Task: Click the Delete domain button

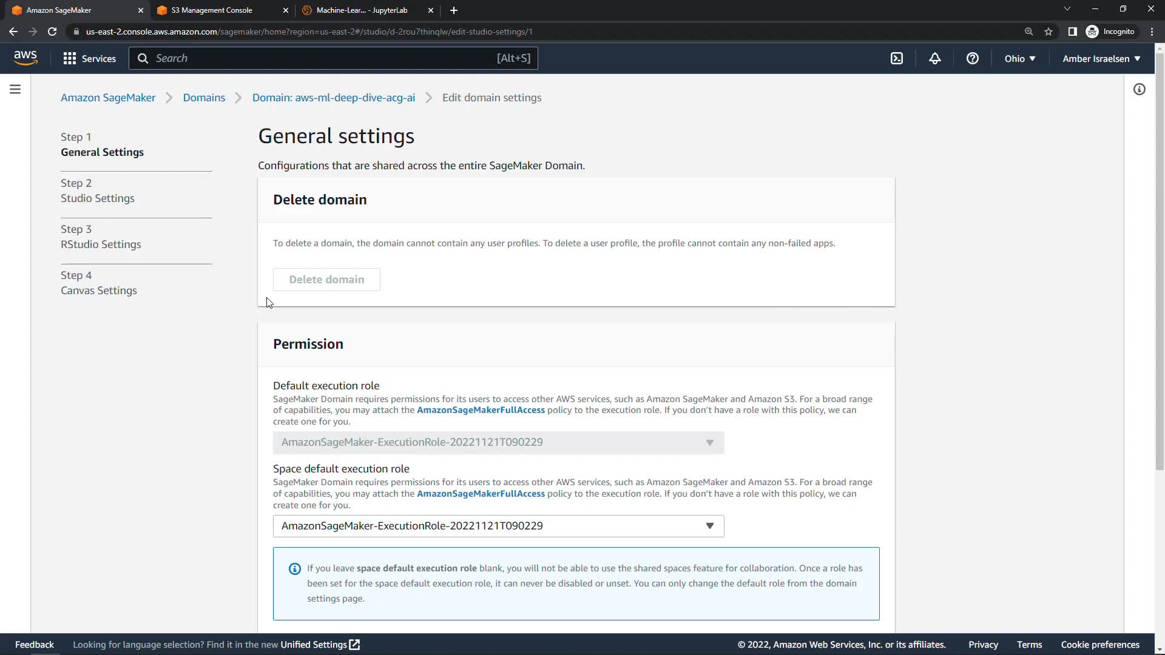Action: (x=326, y=280)
